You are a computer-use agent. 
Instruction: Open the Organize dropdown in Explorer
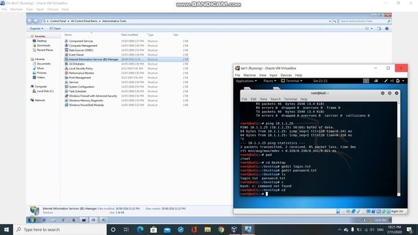tap(37, 29)
